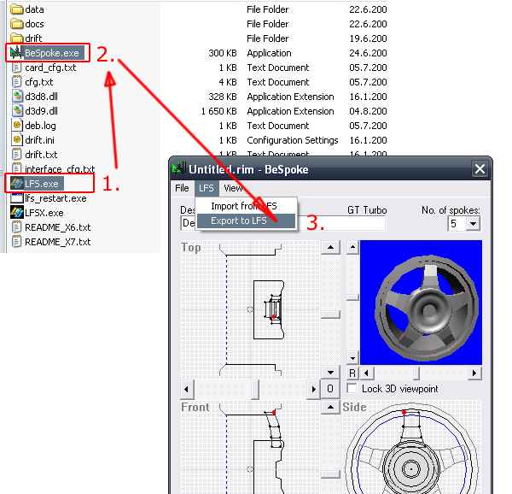
Task: Open the docs folder icon
Action: [17, 24]
